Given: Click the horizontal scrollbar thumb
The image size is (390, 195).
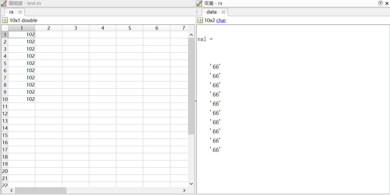Looking at the screenshot, I should (41, 190).
